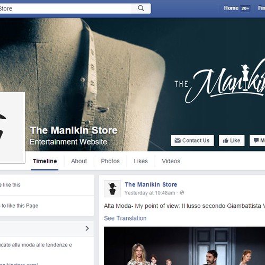Expand the sidebar section chevron arrow
Image resolution: width=265 pixels, height=265 pixels.
pyautogui.click(x=87, y=228)
